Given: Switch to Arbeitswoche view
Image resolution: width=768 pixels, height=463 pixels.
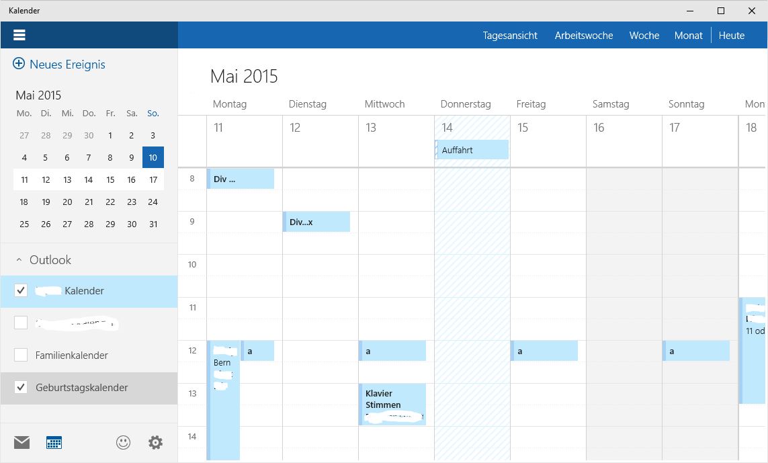Looking at the screenshot, I should (x=583, y=36).
